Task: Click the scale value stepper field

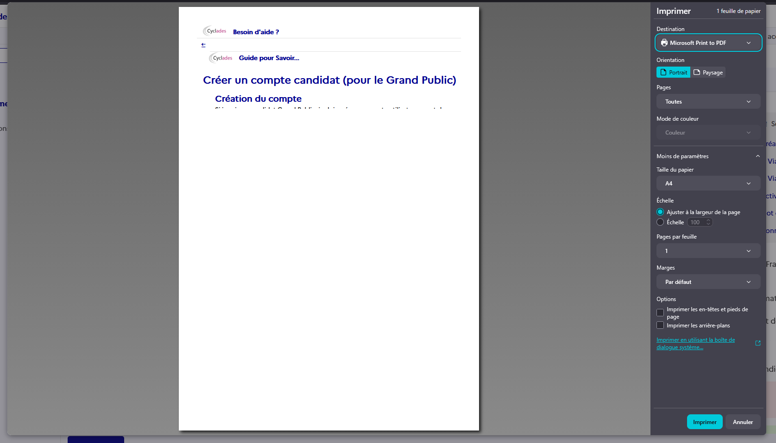Action: [700, 222]
